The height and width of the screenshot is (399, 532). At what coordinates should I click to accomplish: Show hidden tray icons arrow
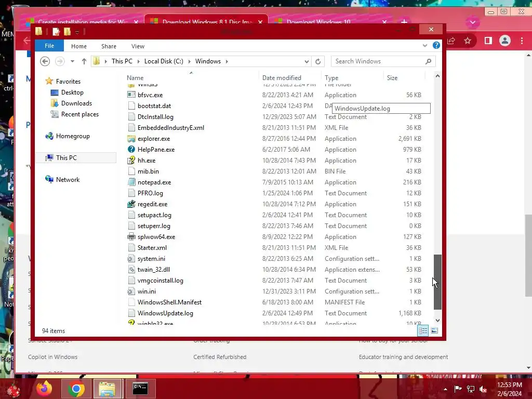tap(445, 389)
